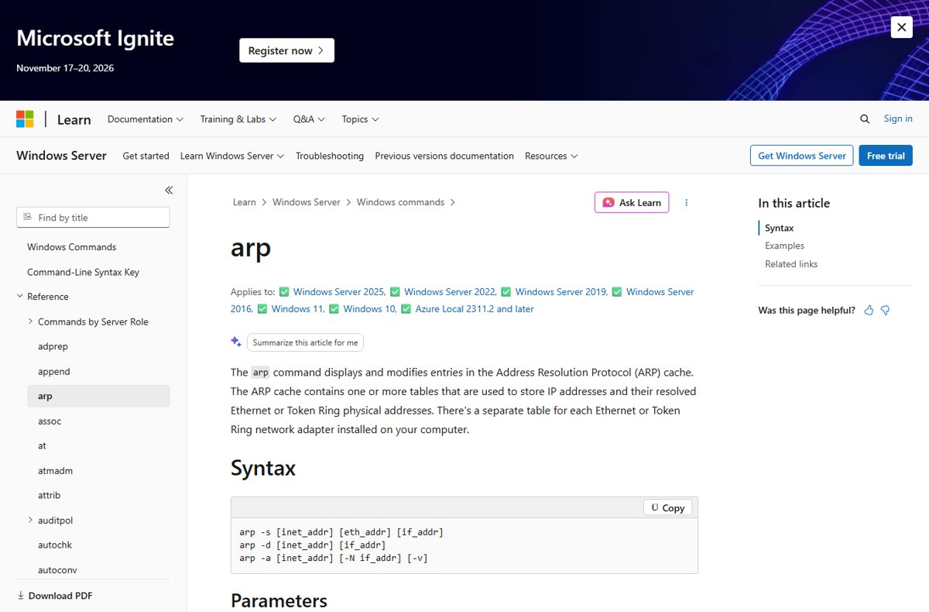Open the Windows 10 link
The height and width of the screenshot is (612, 929).
tap(370, 309)
